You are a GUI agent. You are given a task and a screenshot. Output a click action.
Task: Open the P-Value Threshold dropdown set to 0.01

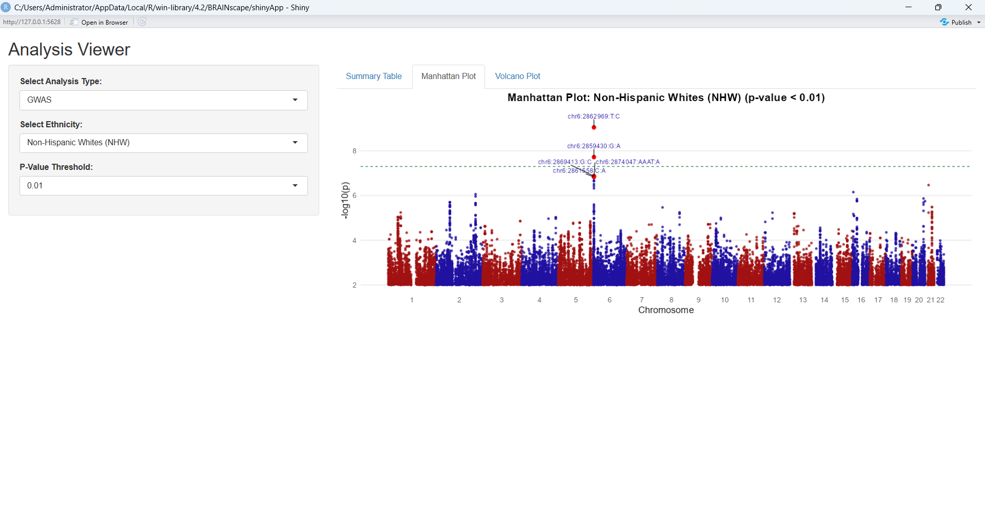(163, 186)
